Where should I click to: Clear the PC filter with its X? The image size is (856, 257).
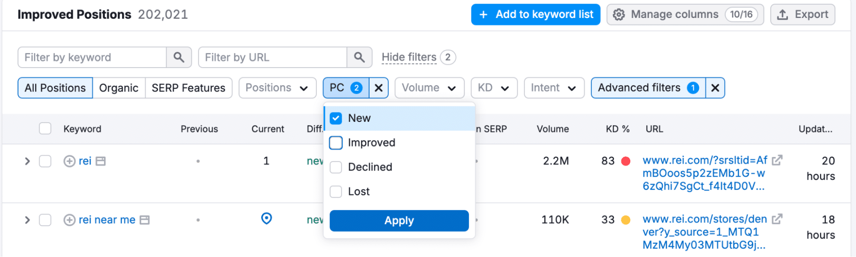[379, 88]
